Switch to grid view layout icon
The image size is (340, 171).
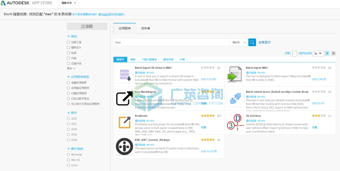(334, 53)
